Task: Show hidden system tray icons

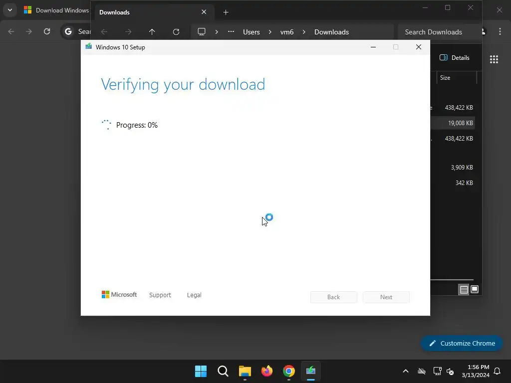Action: (x=406, y=371)
